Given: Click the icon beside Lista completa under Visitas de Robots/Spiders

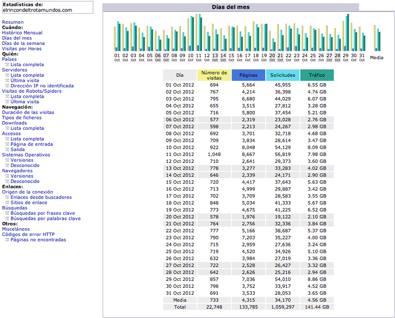Looking at the screenshot, I should [x=7, y=96].
